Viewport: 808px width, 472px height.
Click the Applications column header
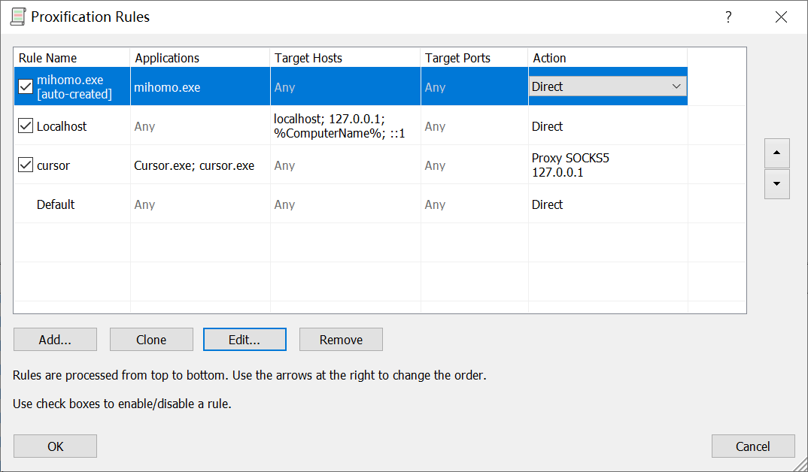[200, 58]
